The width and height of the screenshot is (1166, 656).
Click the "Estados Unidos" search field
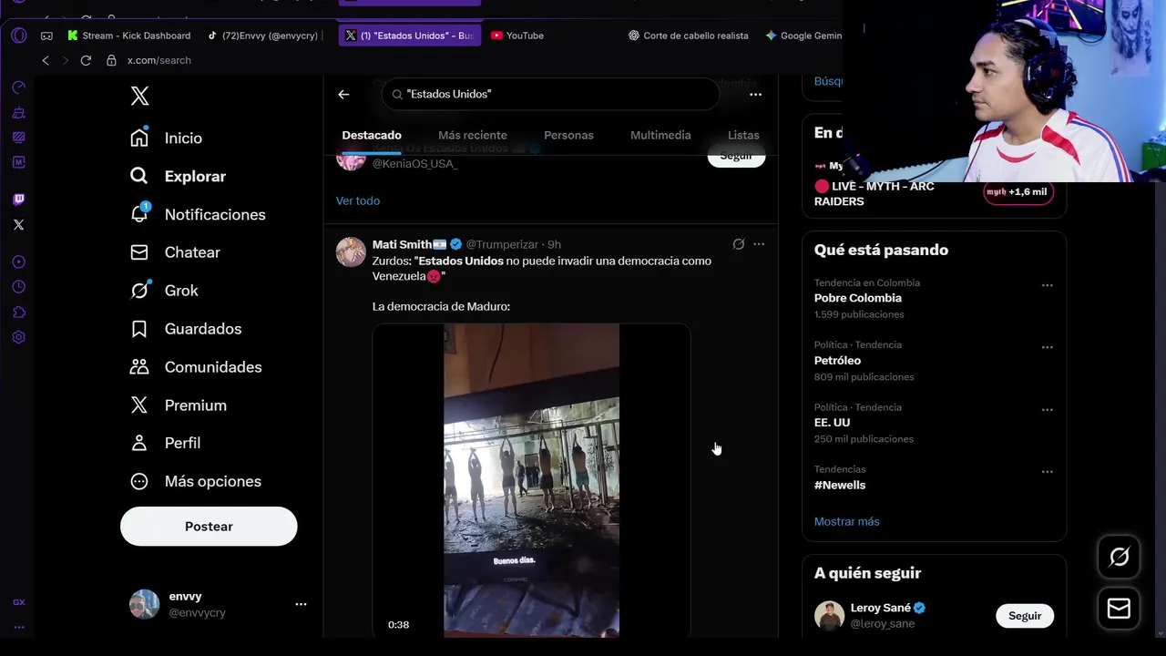point(551,94)
